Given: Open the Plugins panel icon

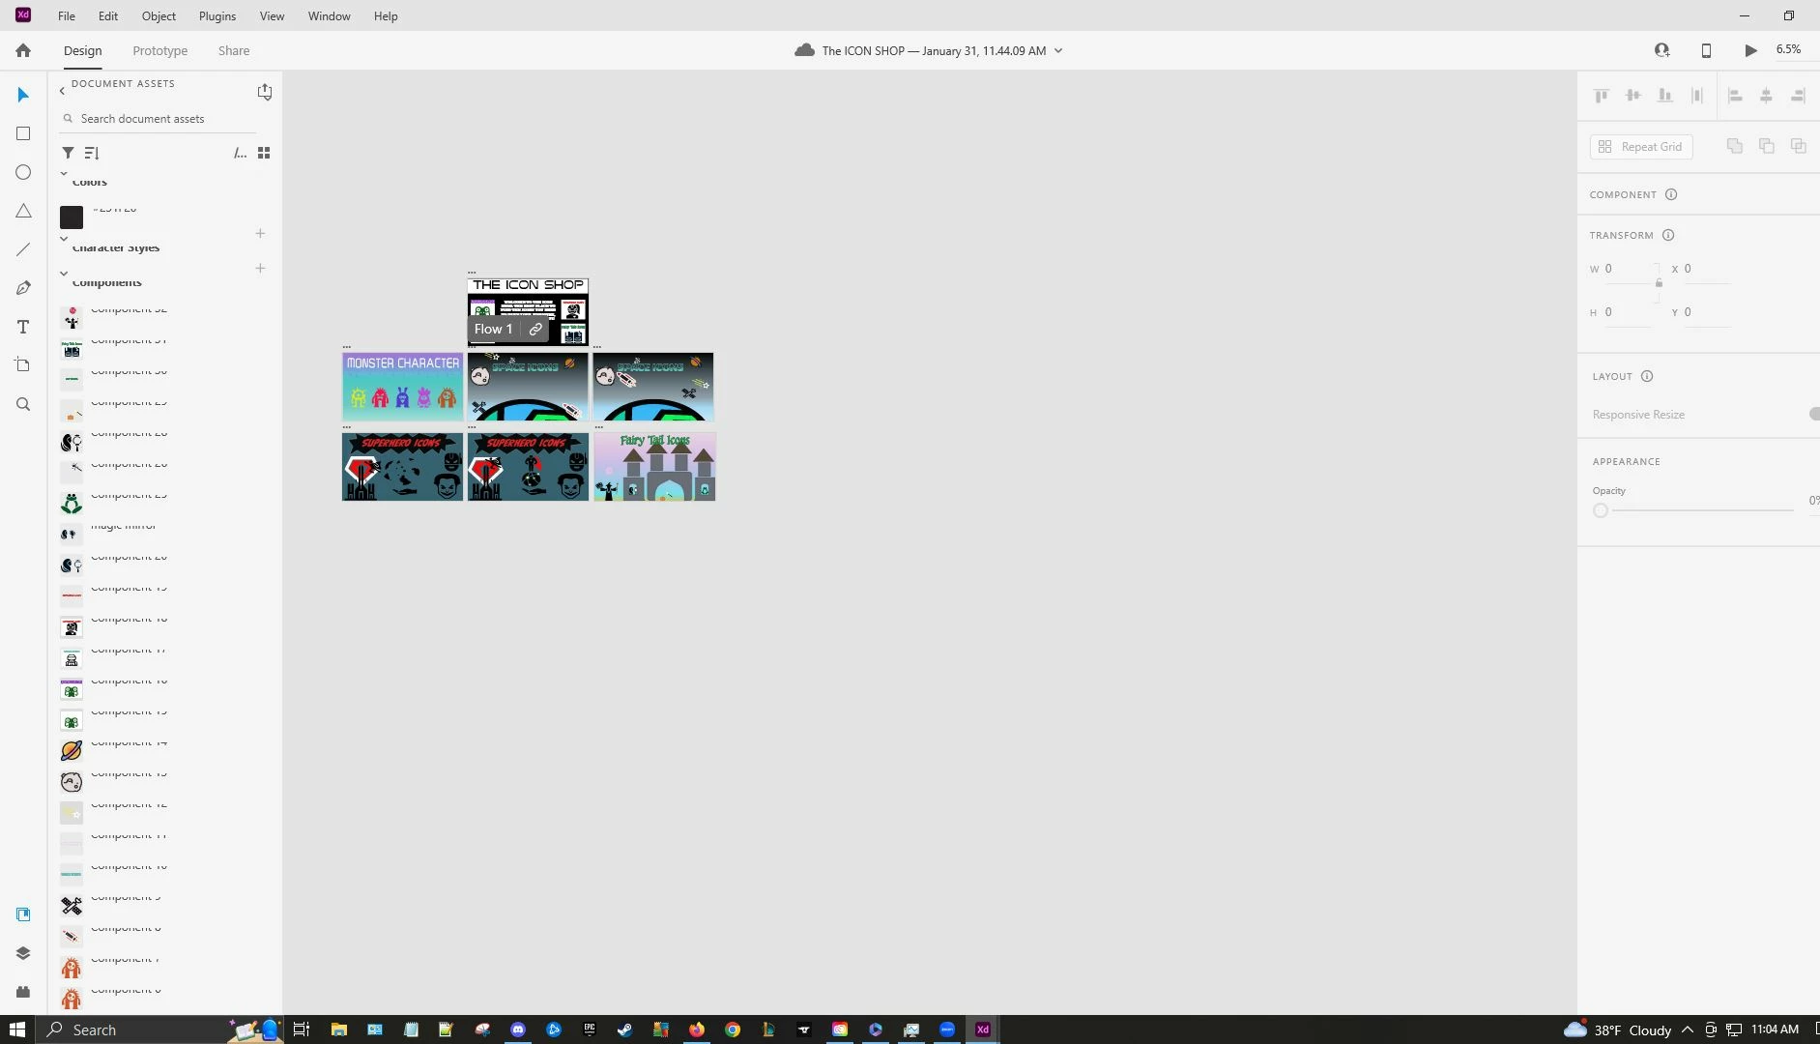Looking at the screenshot, I should coord(23,992).
